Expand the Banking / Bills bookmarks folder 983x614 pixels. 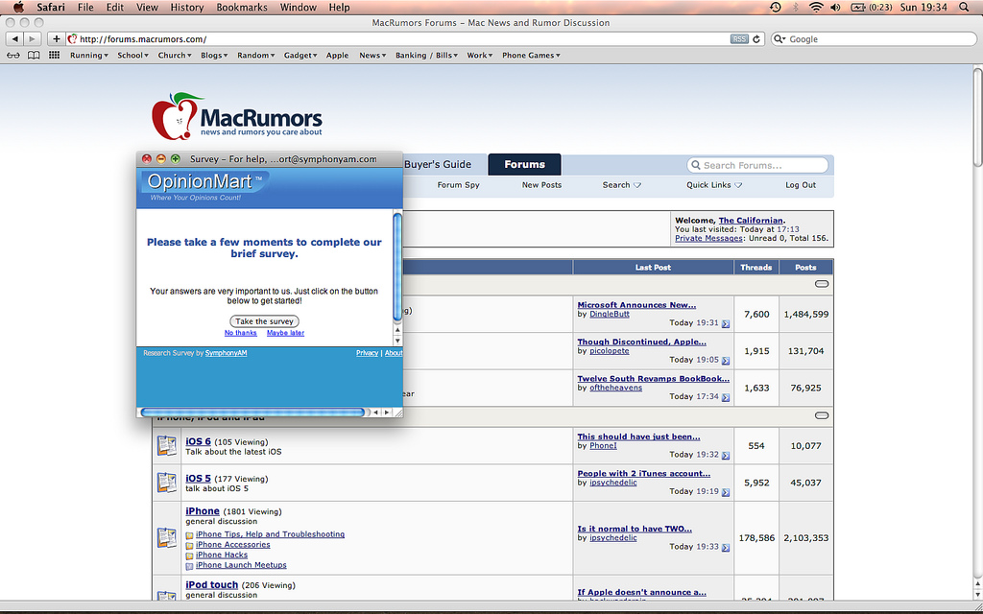click(x=426, y=55)
